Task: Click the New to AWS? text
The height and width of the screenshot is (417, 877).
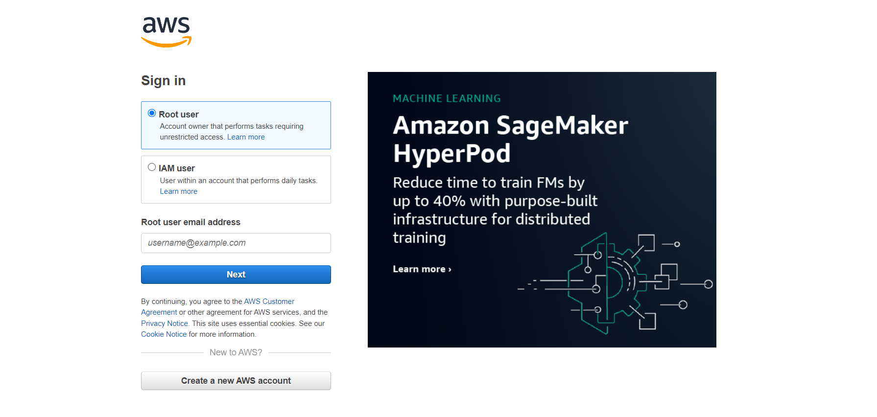Action: pos(236,352)
